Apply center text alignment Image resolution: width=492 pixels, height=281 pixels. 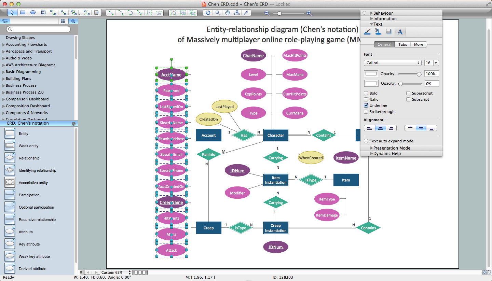(380, 128)
